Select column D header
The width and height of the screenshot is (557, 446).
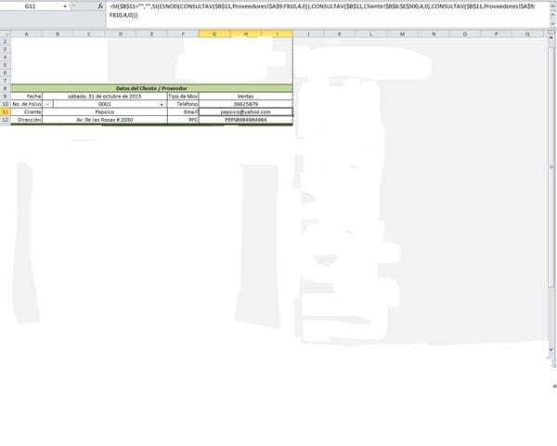click(121, 34)
